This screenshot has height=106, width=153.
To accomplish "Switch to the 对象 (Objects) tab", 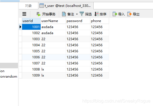I will pyautogui.click(x=28, y=6).
